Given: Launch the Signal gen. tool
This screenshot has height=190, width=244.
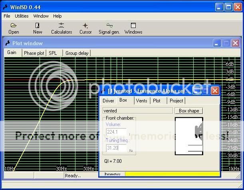Looking at the screenshot, I should point(109,28).
